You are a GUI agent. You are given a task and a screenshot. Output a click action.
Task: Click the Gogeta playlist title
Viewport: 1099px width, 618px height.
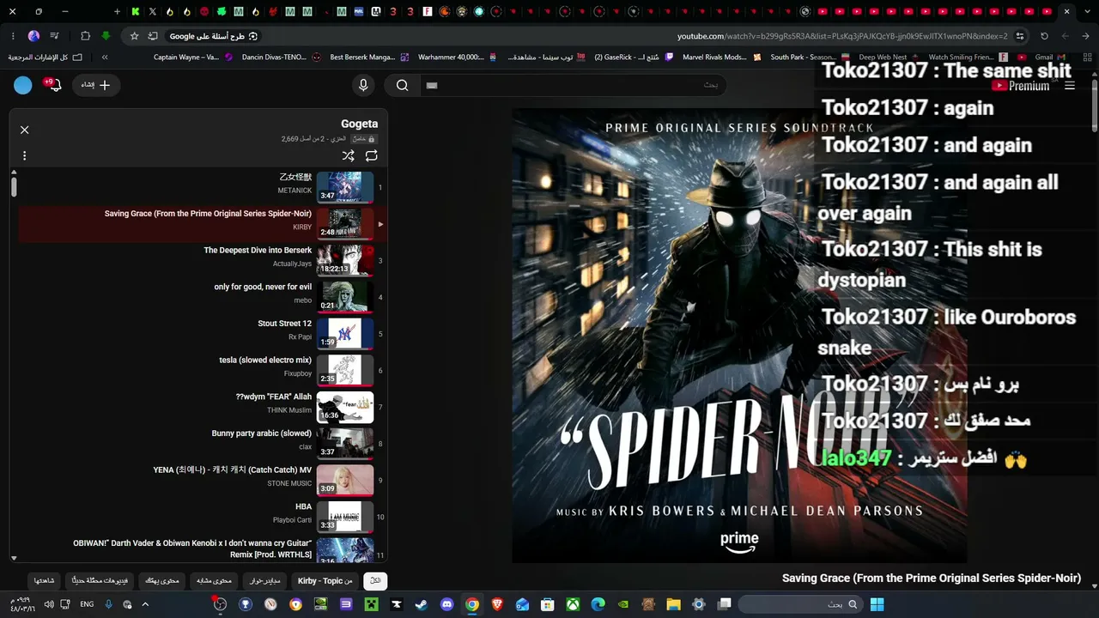(x=359, y=124)
